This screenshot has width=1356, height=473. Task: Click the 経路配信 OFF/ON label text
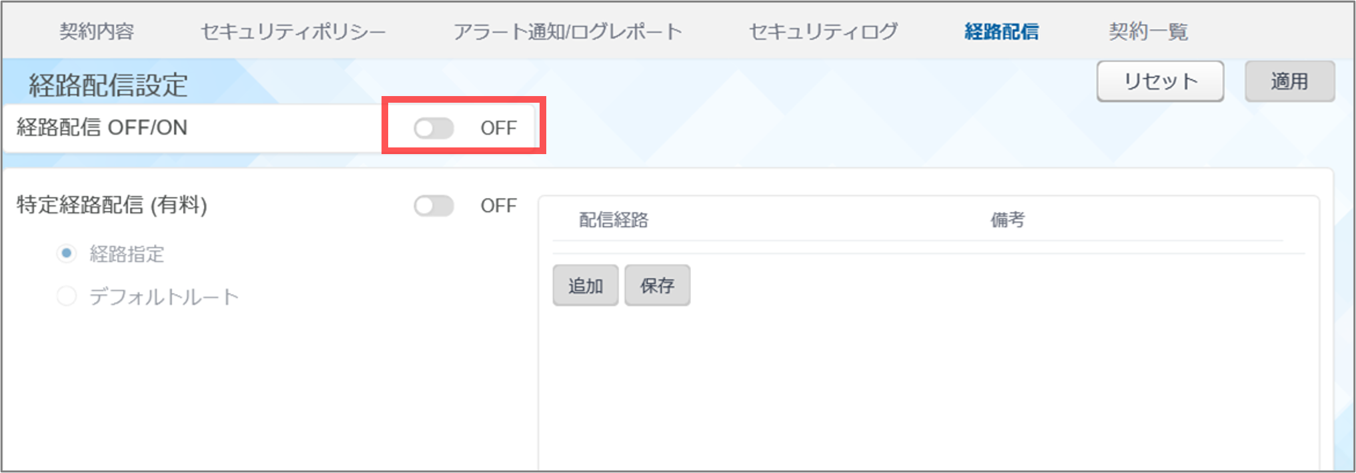[x=102, y=127]
